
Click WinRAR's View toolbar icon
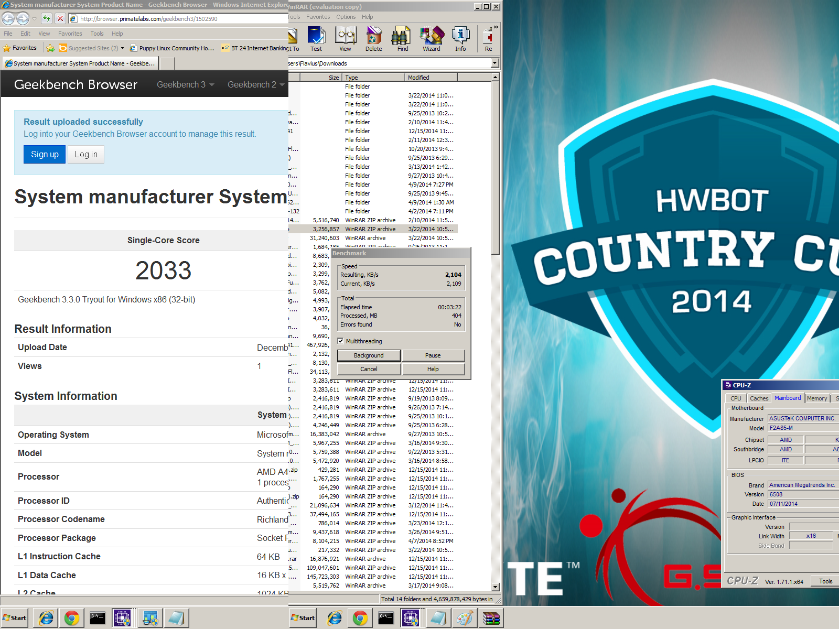(x=345, y=39)
